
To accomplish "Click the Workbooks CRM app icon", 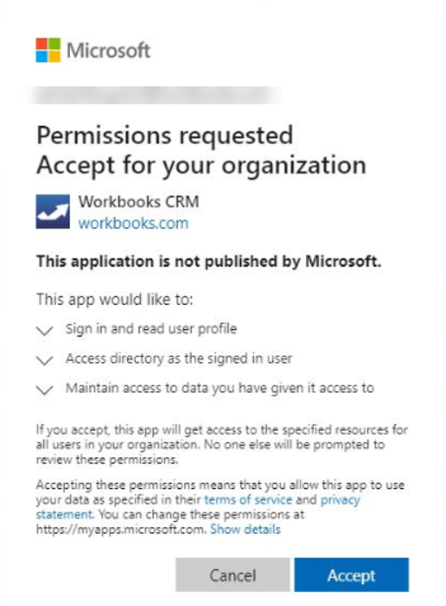I will (53, 211).
